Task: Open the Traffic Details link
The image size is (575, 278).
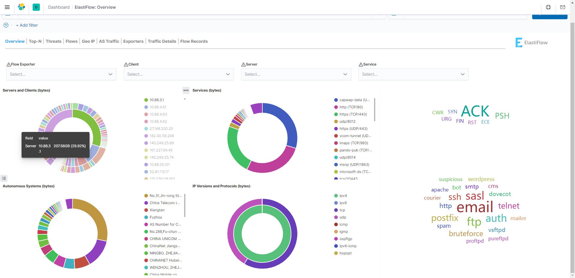Action: (162, 41)
